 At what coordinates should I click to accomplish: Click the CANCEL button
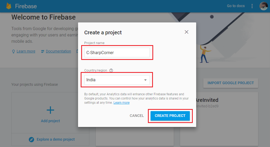click(x=137, y=116)
